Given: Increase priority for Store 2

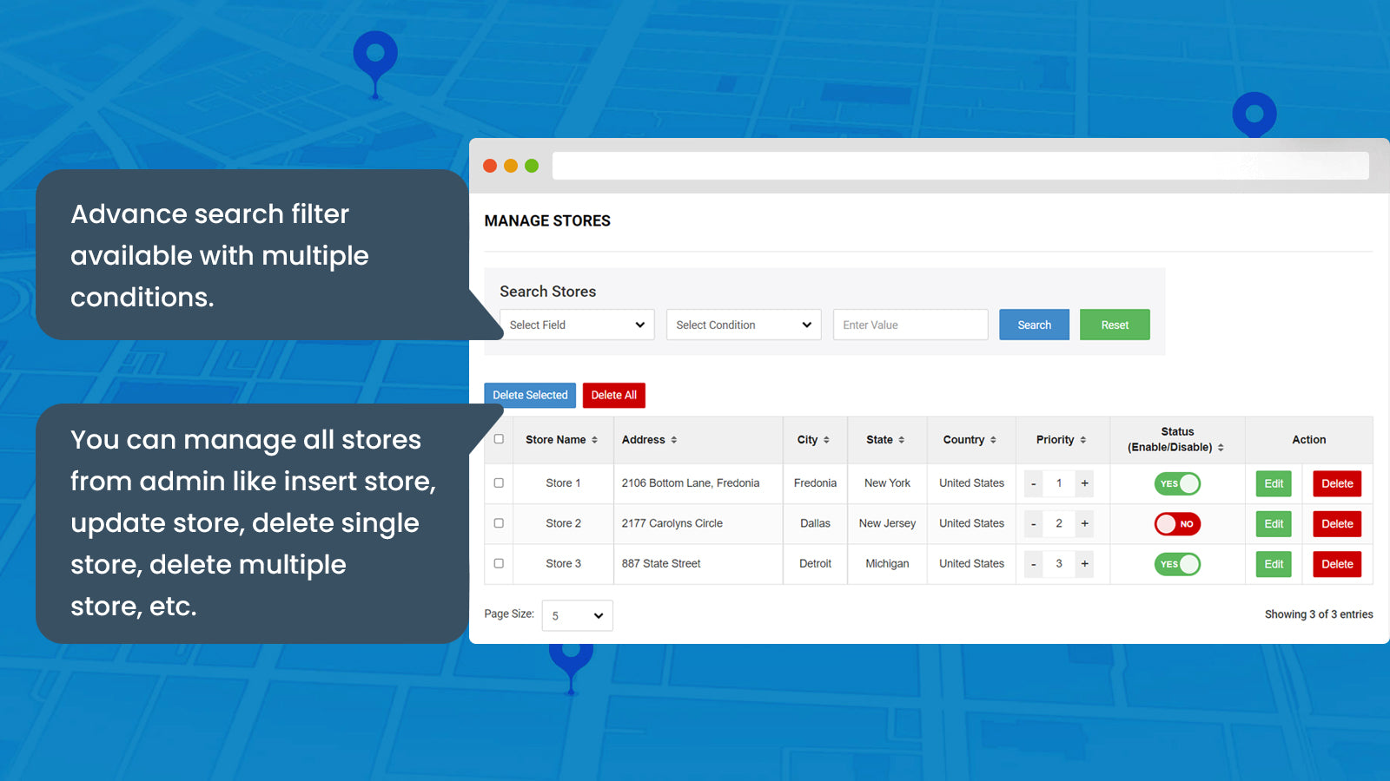Looking at the screenshot, I should 1084,523.
